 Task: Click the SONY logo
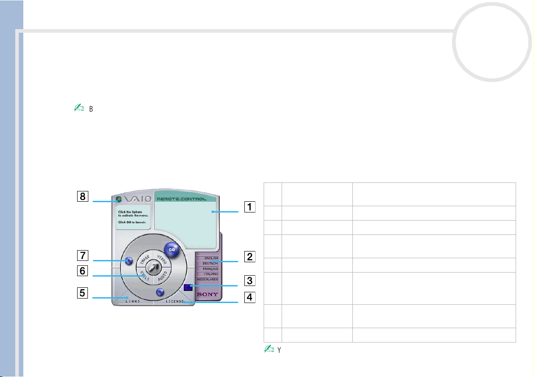208,294
